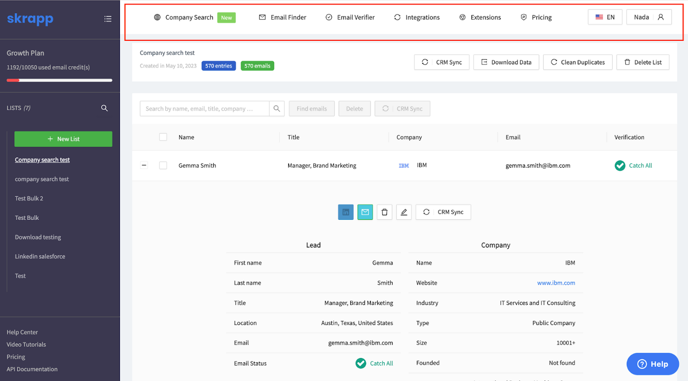Screen dimensions: 688x381
Task: Click the Skrapp logo
Action: [30, 19]
